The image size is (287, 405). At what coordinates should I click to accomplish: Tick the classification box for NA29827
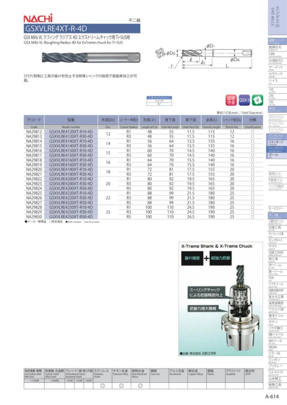(252, 202)
